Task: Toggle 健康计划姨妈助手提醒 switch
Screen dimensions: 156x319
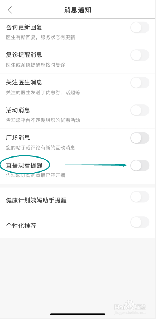Action: pos(140,197)
